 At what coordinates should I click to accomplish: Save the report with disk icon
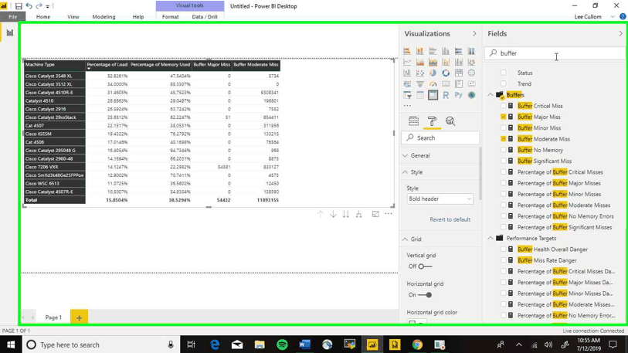point(19,6)
